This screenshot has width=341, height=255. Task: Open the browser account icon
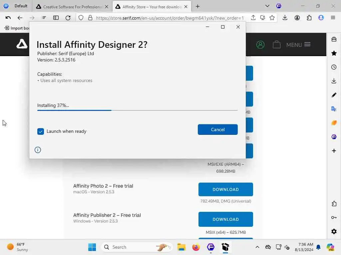(297, 18)
